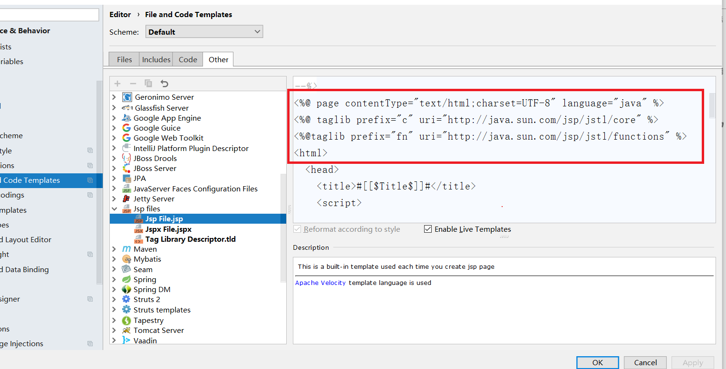Image resolution: width=726 pixels, height=369 pixels.
Task: Select the Glassfish Server icon
Action: 127,108
